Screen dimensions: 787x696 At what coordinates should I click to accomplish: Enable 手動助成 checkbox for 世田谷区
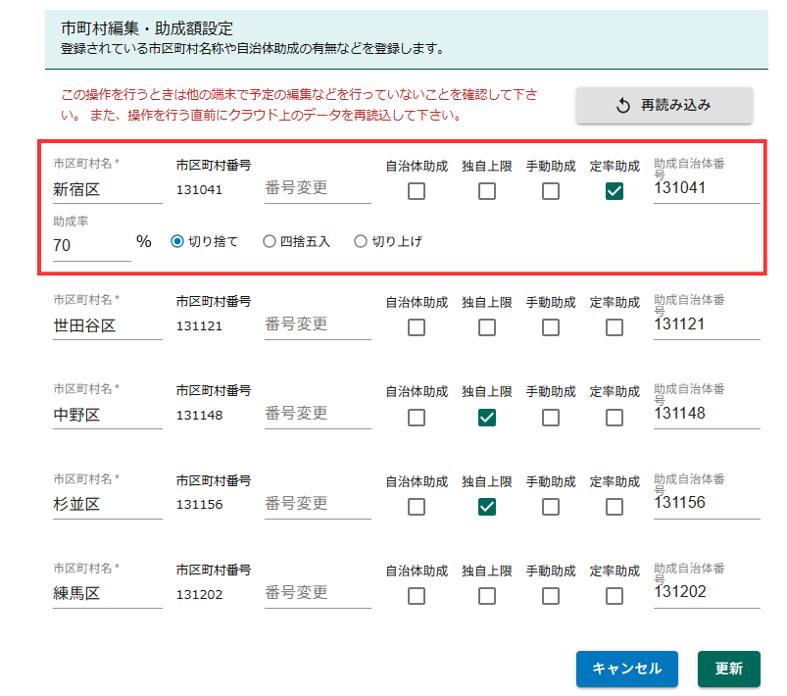pos(551,327)
